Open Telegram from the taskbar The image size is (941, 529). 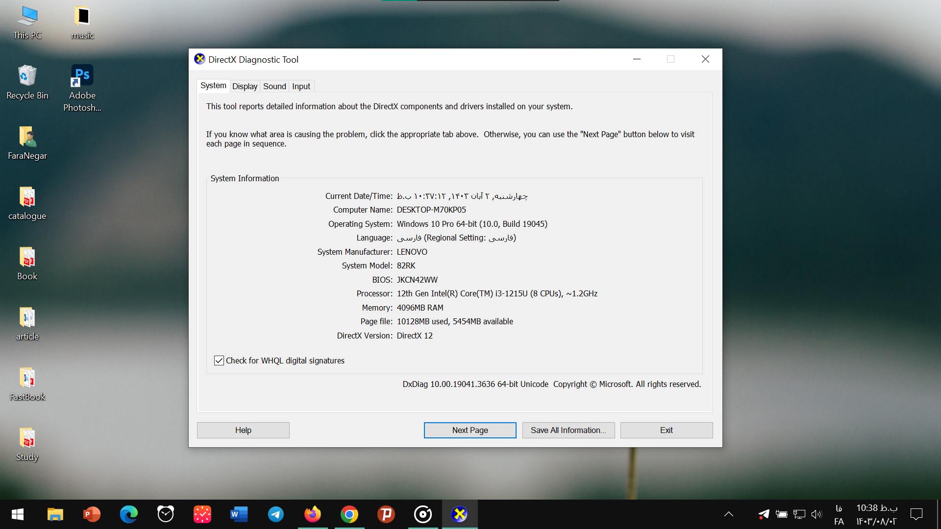(x=275, y=514)
